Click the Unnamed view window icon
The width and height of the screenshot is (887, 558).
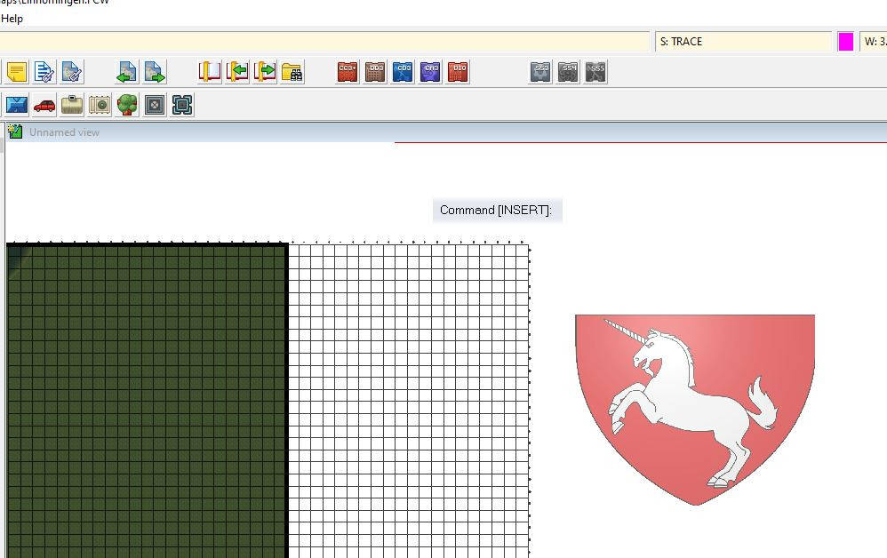pos(15,132)
